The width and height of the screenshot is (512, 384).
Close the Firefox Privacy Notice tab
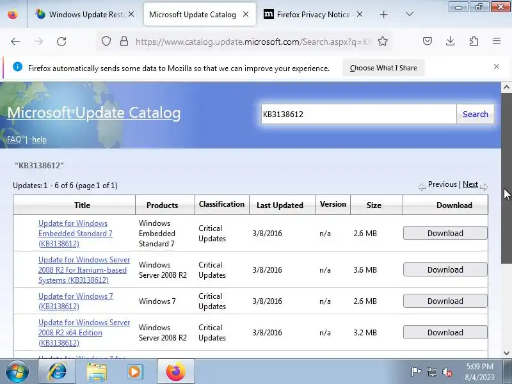tap(359, 14)
